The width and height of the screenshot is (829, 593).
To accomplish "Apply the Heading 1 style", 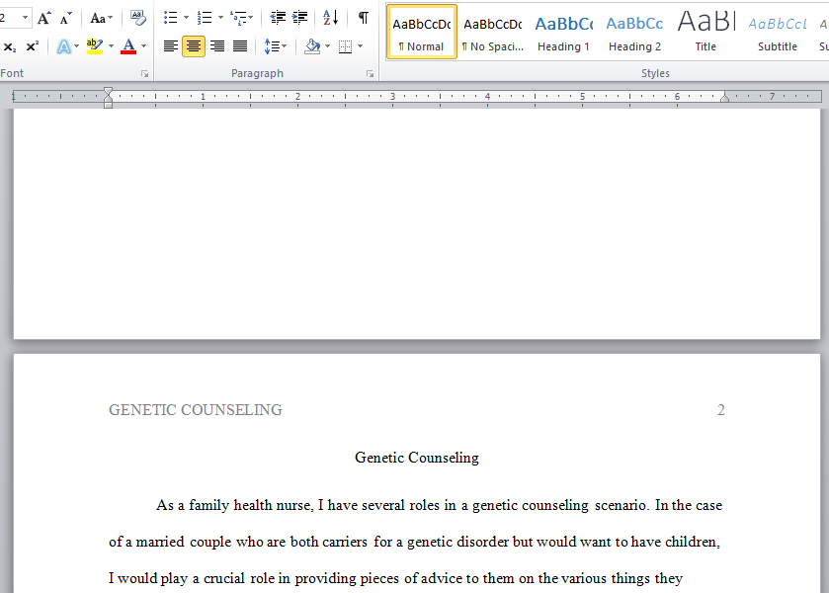I will pyautogui.click(x=563, y=32).
